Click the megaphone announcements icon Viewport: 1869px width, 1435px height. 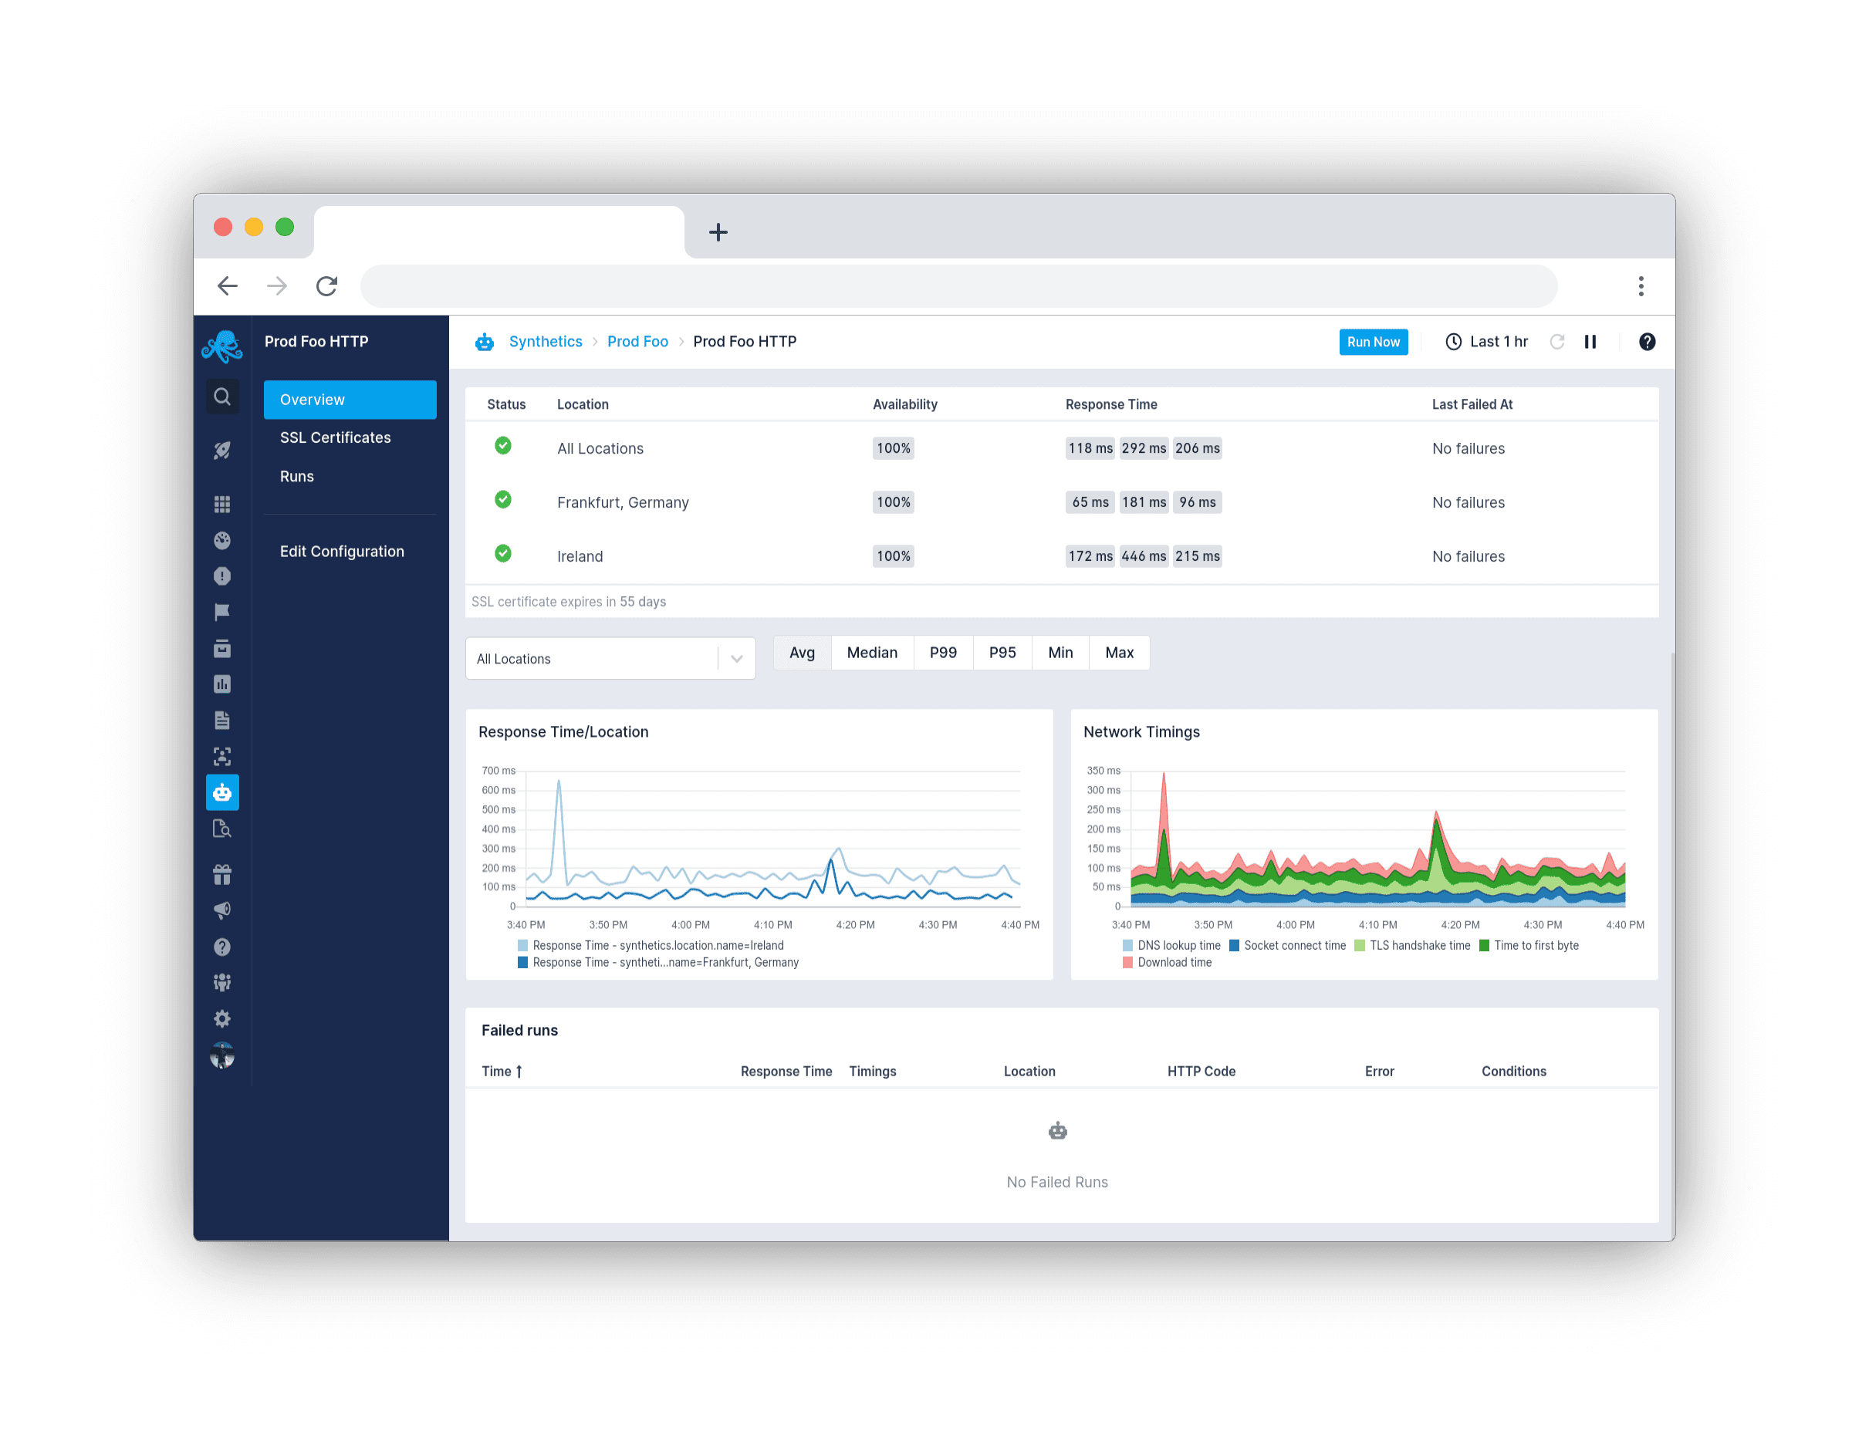(222, 910)
